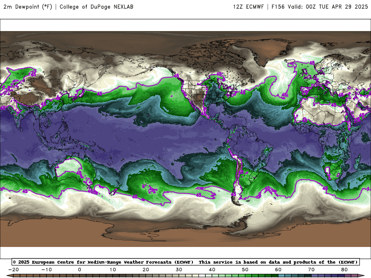Screen dimensions: 371x278
Task: Click the '30' color scale label
Action: coord(179,270)
